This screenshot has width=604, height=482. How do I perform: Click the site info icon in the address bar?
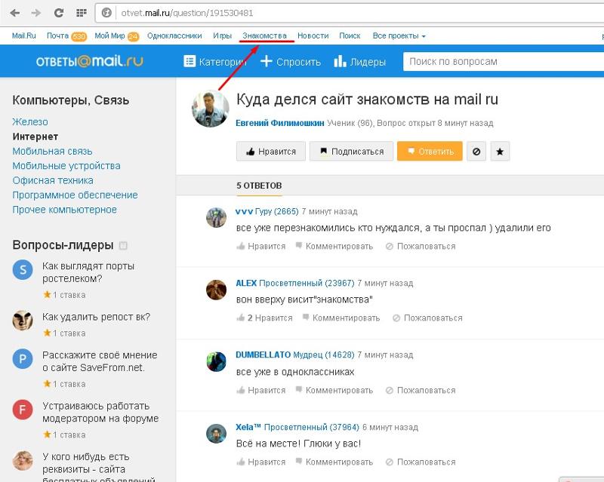(x=106, y=13)
